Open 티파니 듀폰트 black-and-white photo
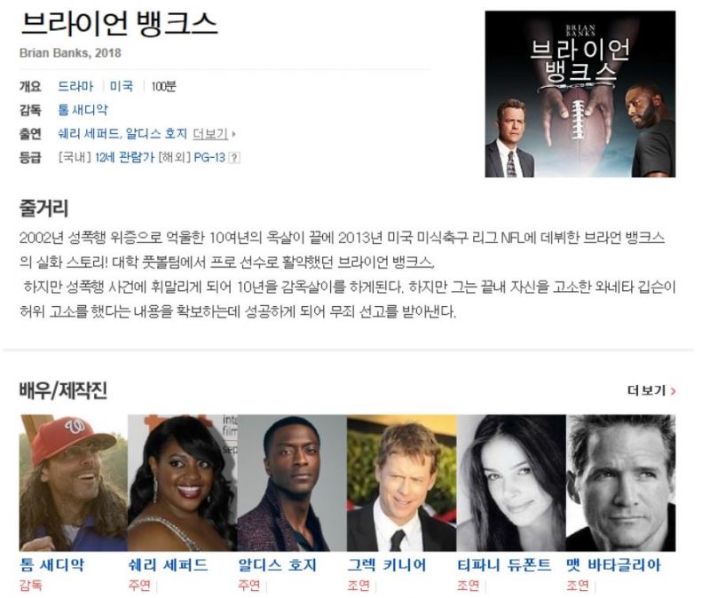Viewport: 710px width, 598px height. pos(511,483)
